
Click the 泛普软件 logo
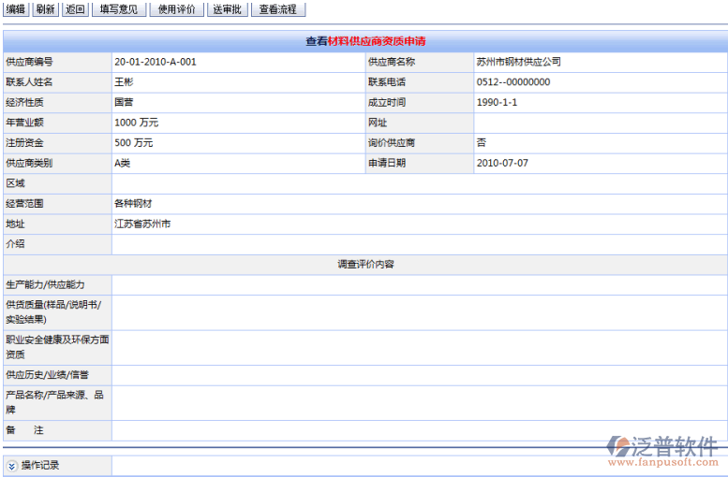[663, 448]
